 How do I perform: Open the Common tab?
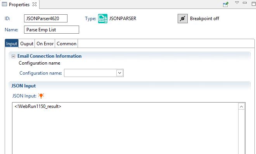click(66, 44)
